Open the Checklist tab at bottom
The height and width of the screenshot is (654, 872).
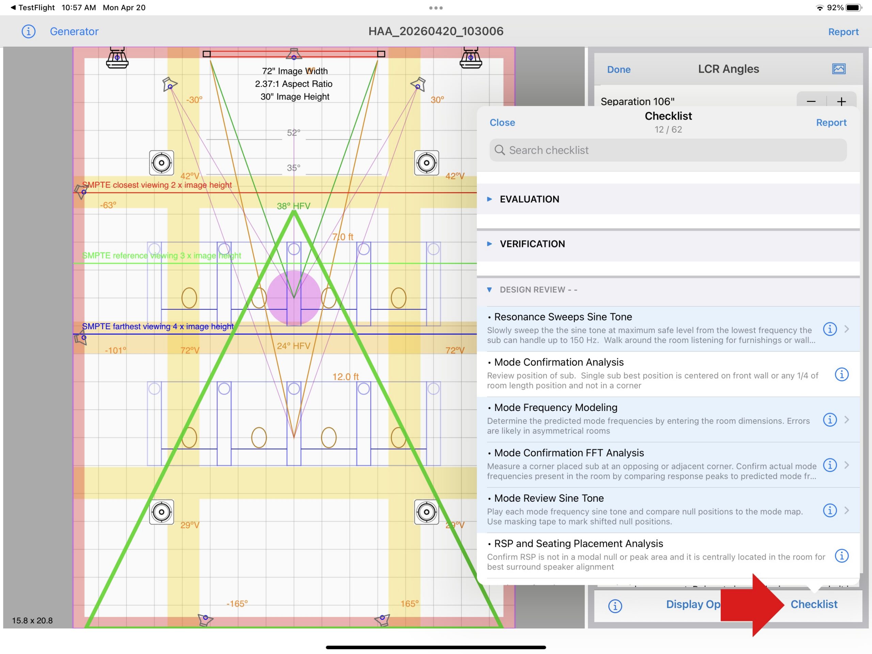814,604
